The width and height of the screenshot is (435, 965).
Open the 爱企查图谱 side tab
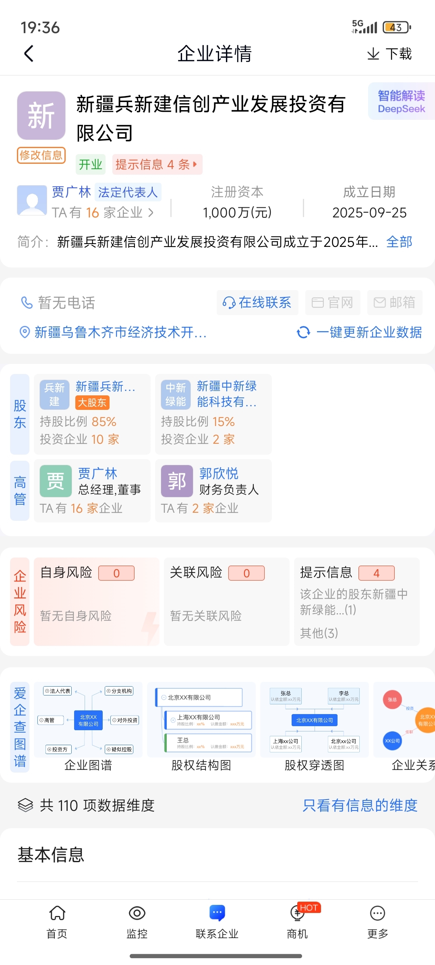coord(20,727)
